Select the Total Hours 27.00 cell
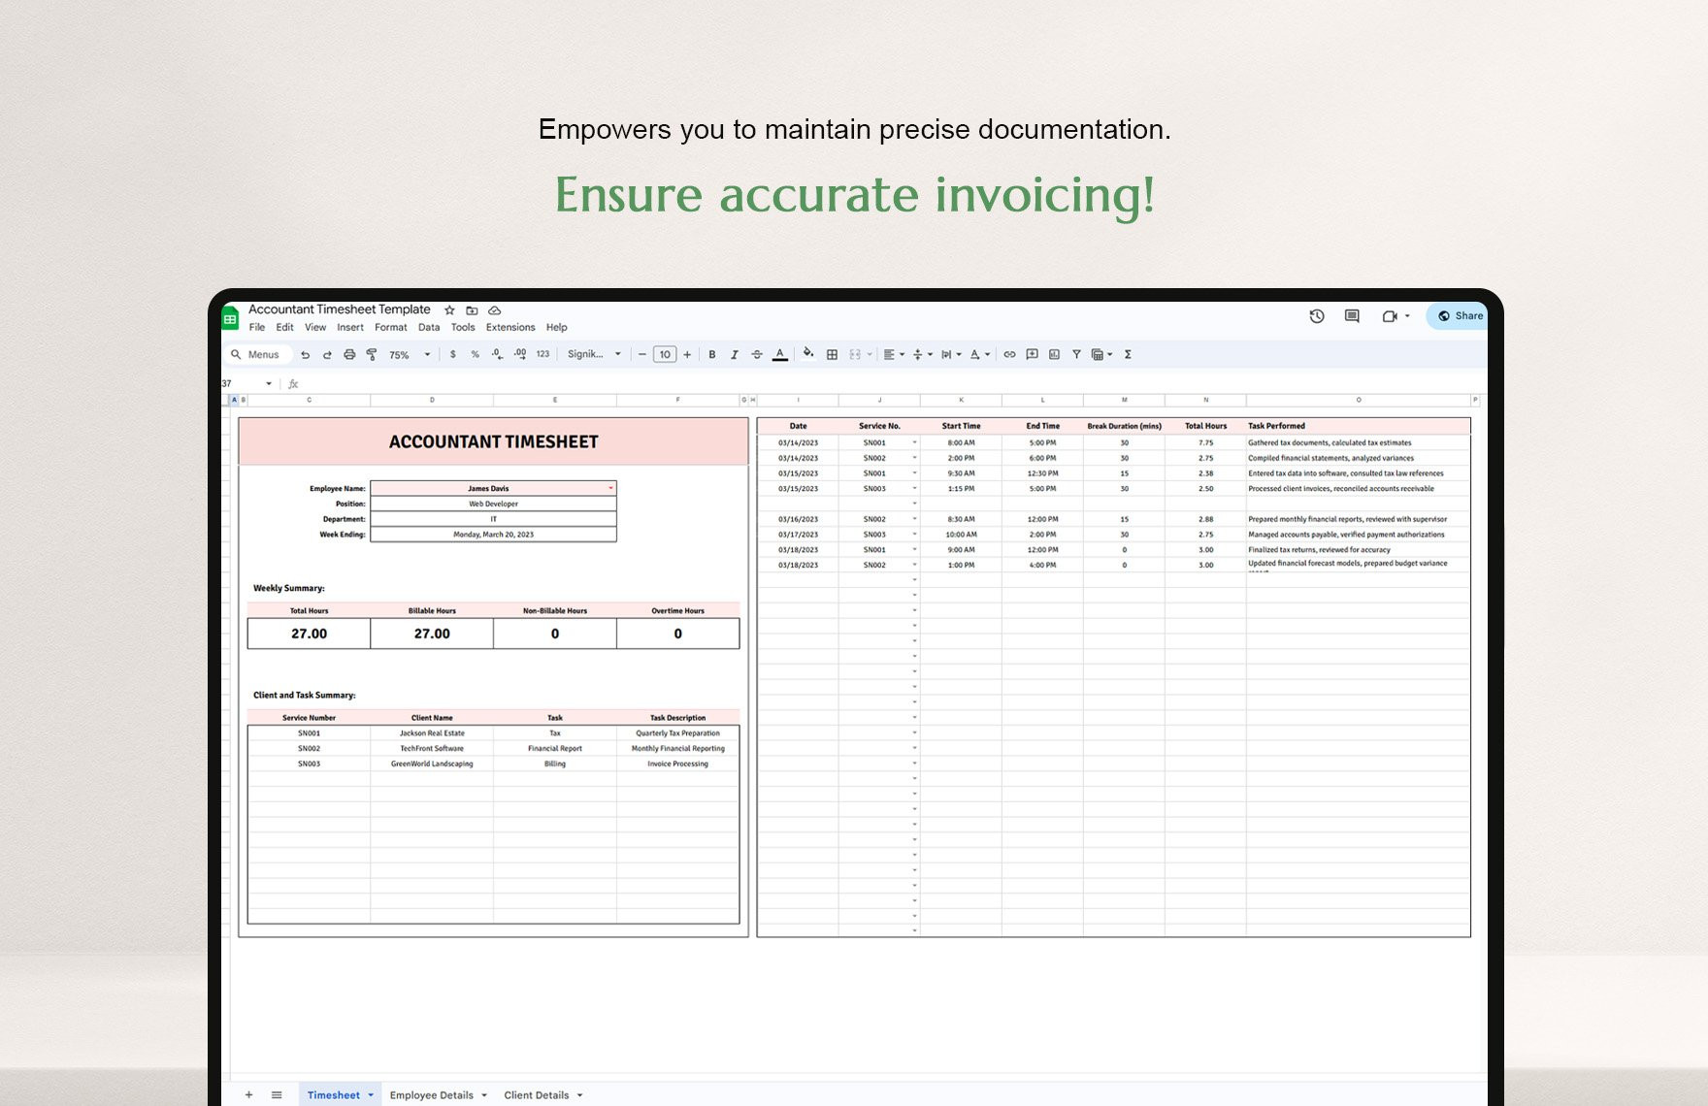This screenshot has height=1106, width=1708. tap(309, 634)
